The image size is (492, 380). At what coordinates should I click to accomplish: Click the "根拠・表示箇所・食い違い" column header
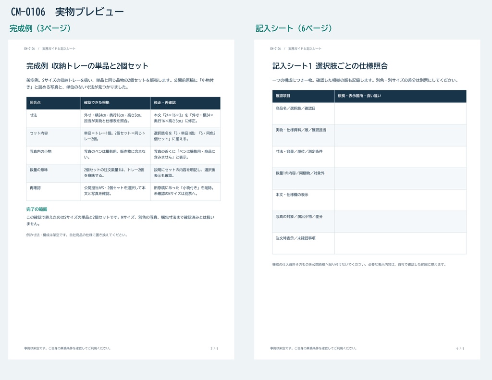click(400, 96)
